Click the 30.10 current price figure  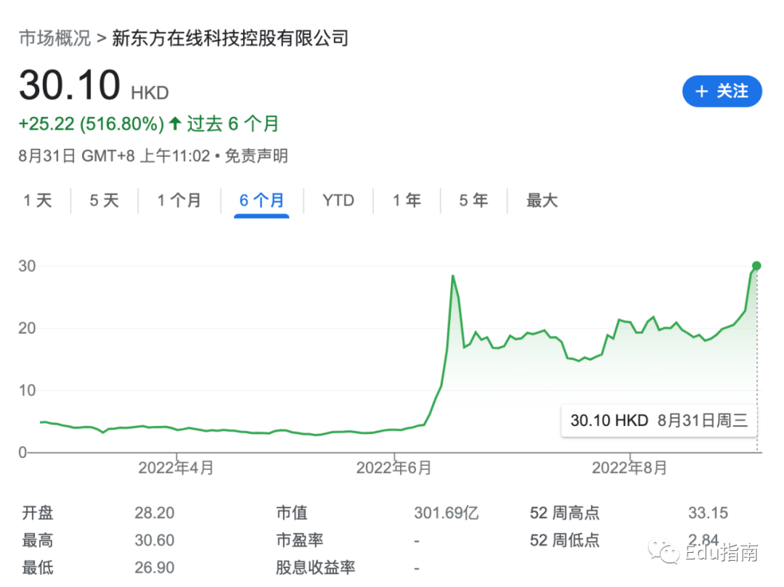(70, 85)
